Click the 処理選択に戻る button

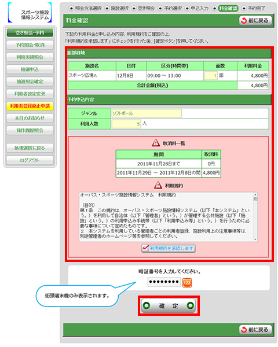click(x=30, y=148)
